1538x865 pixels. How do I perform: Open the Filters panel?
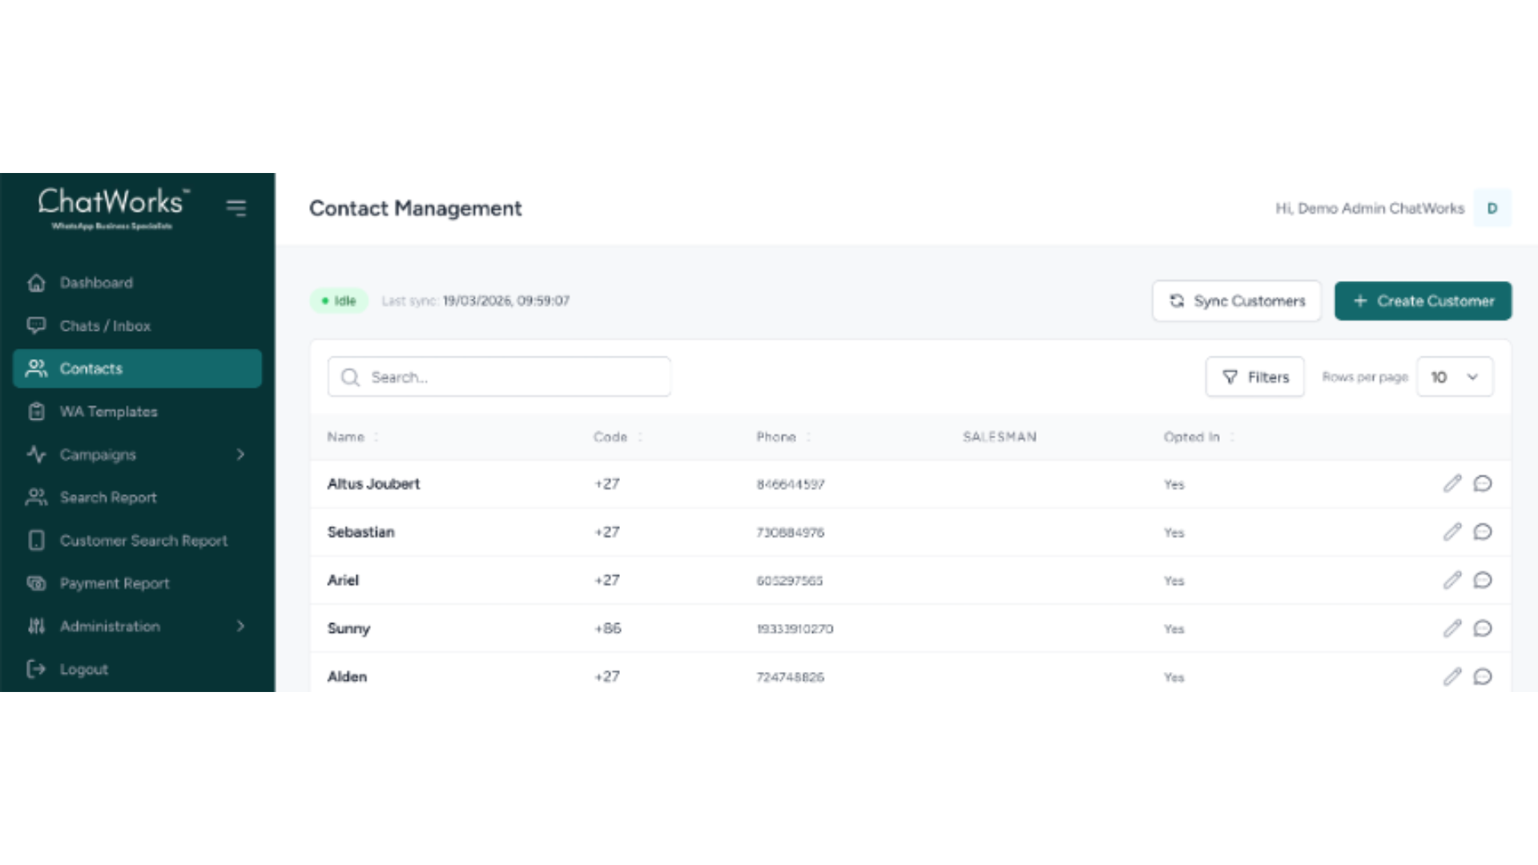click(1255, 377)
